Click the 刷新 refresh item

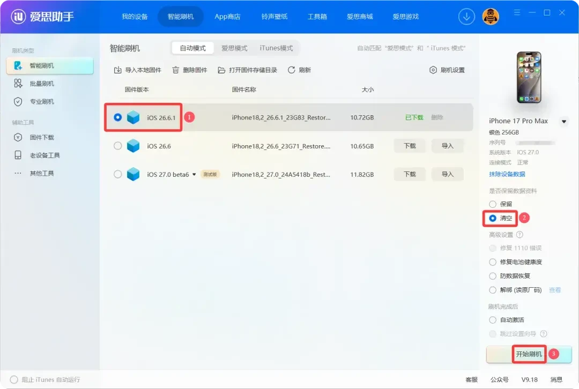(299, 70)
